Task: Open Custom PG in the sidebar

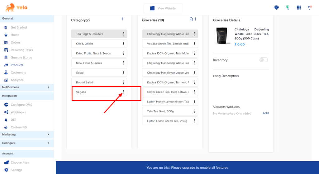Action: pyautogui.click(x=18, y=127)
